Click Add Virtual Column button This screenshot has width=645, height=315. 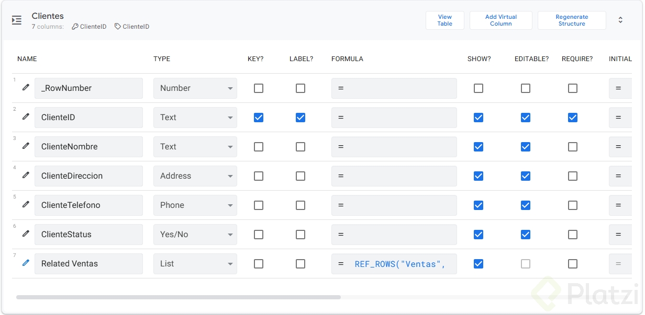[501, 20]
